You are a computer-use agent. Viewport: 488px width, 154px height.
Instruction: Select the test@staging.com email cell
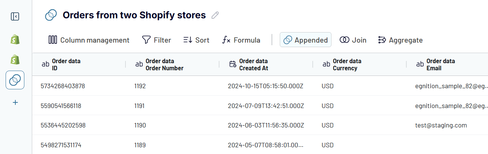tap(441, 125)
